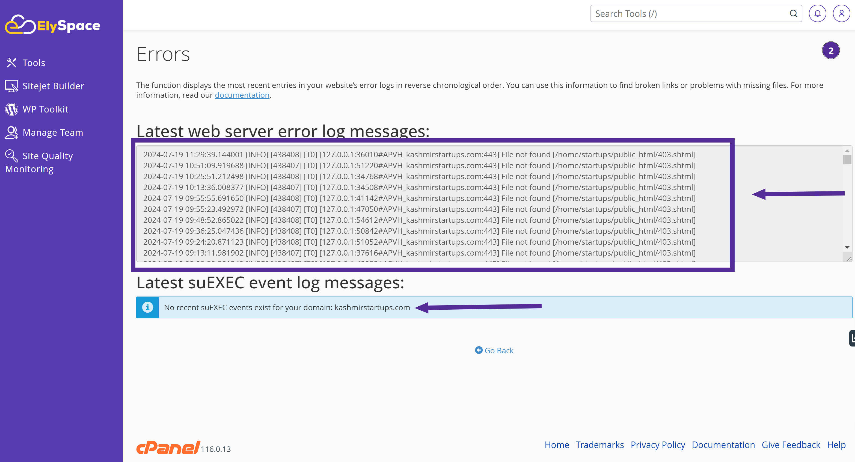Click the documentation link
The width and height of the screenshot is (855, 462).
pos(242,95)
